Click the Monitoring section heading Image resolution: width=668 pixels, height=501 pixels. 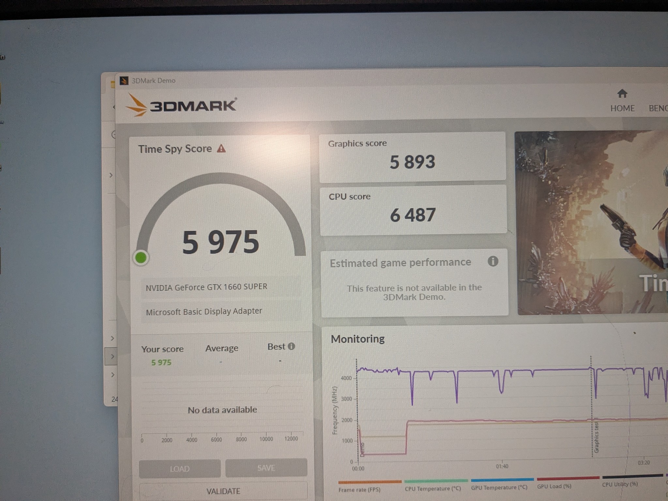(357, 339)
